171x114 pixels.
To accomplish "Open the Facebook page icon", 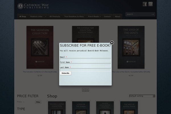I will point(145,4).
